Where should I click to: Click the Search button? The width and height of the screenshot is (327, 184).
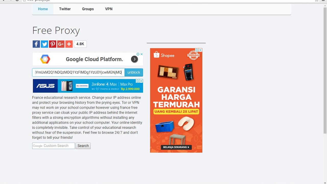[83, 146]
